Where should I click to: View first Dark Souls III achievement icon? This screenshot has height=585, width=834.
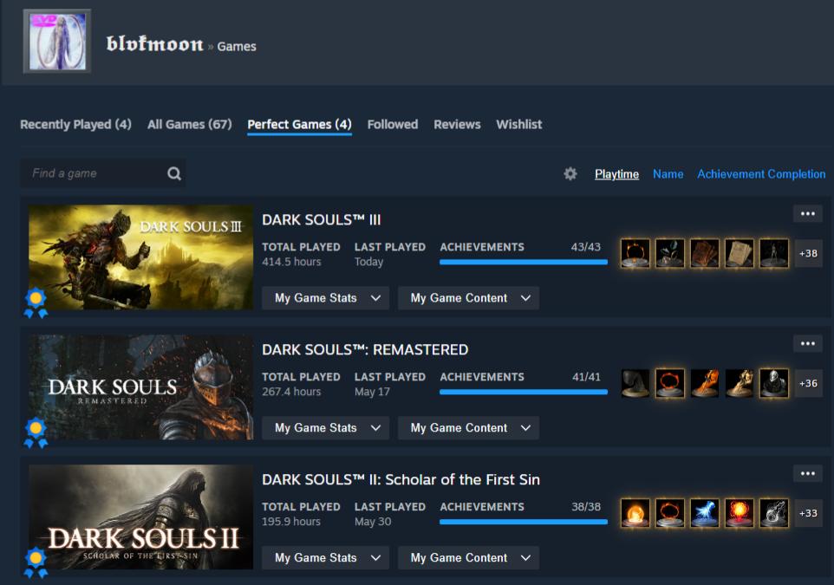click(635, 253)
